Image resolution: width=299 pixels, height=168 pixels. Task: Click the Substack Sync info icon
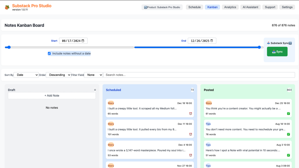[x=290, y=43]
